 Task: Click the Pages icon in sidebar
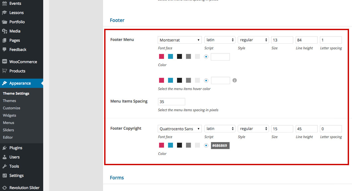[x=5, y=40]
